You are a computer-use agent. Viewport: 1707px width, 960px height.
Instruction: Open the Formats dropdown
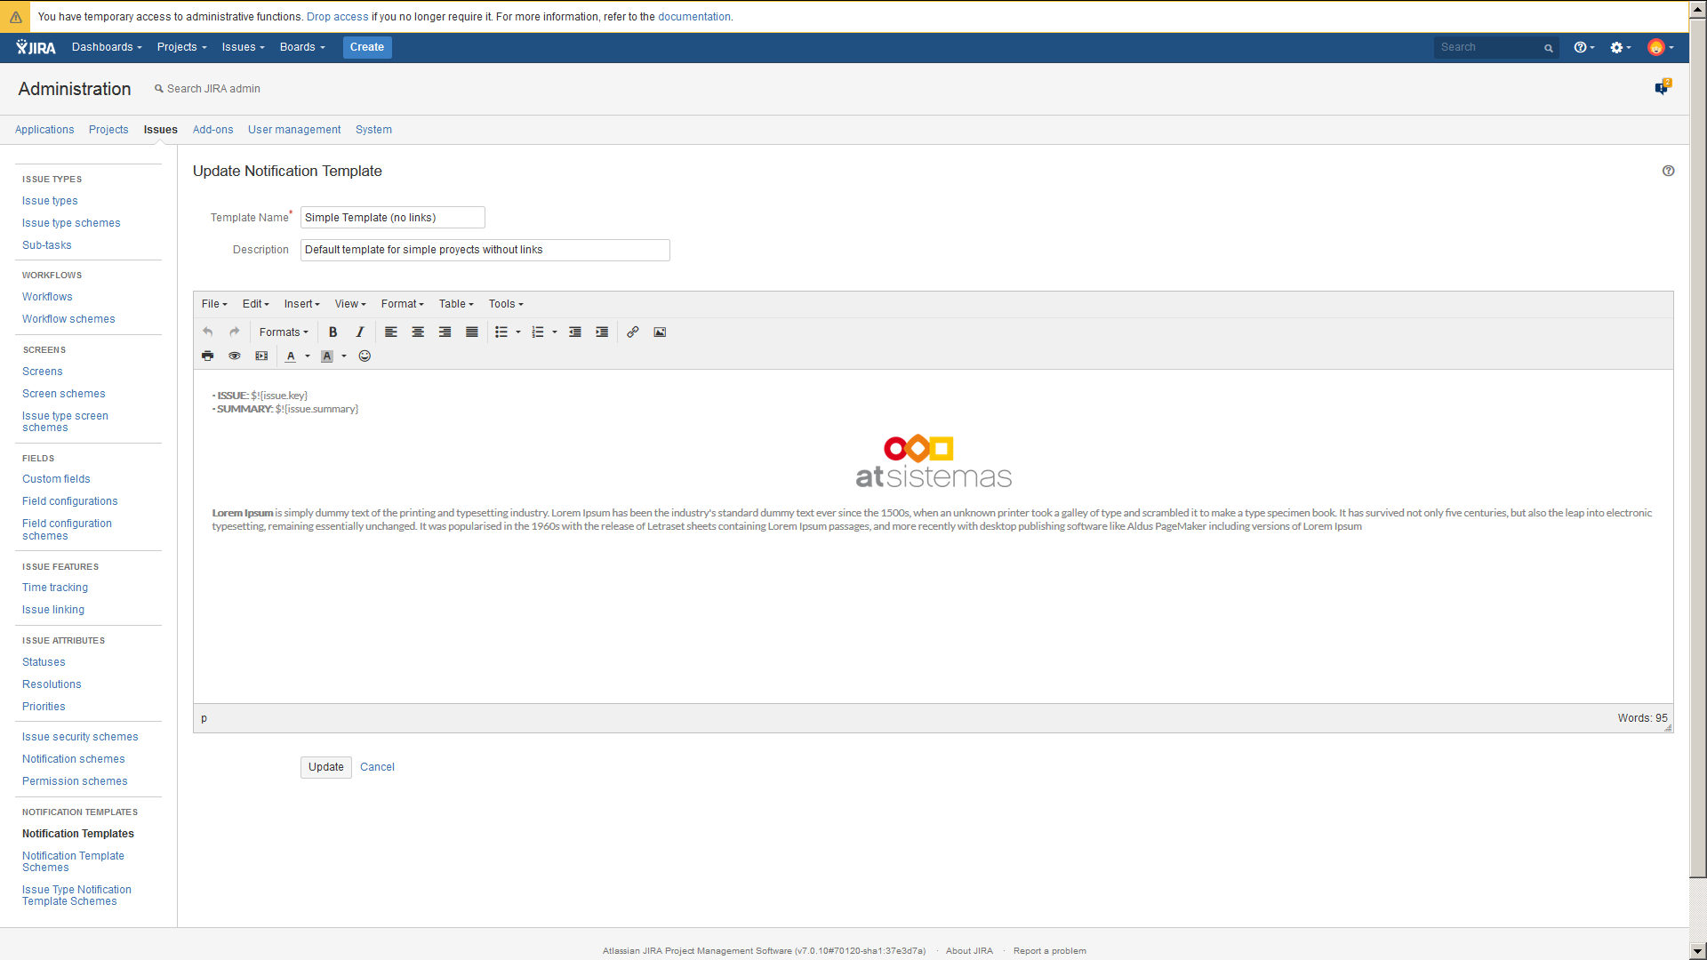(284, 332)
